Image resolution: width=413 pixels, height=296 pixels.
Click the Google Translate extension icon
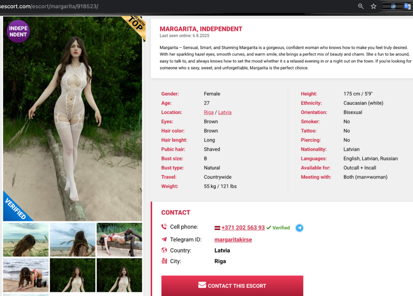tap(408, 6)
